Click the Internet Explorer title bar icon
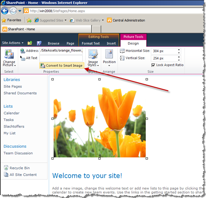 (x=3, y=3)
